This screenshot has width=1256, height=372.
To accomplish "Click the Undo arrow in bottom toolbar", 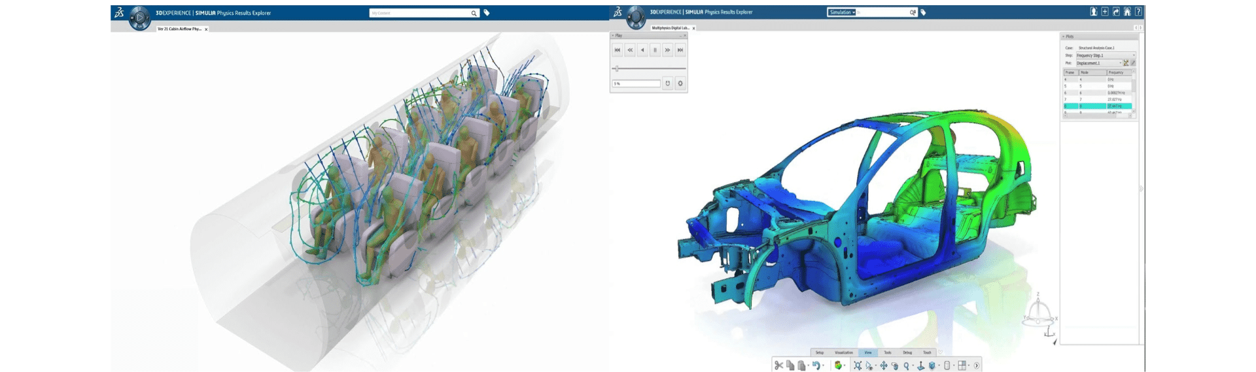I will pos(816,365).
